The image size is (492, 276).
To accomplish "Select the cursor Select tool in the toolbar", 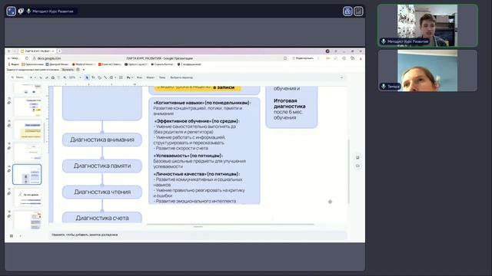I will (87, 77).
